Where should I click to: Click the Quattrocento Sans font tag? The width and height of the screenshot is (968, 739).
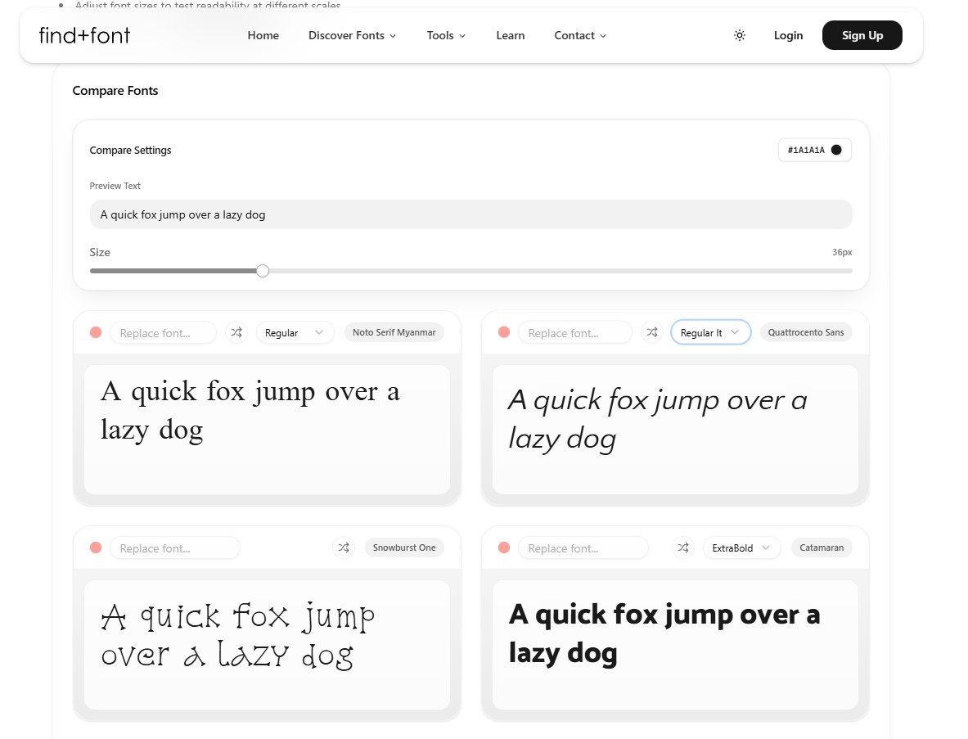tap(806, 332)
